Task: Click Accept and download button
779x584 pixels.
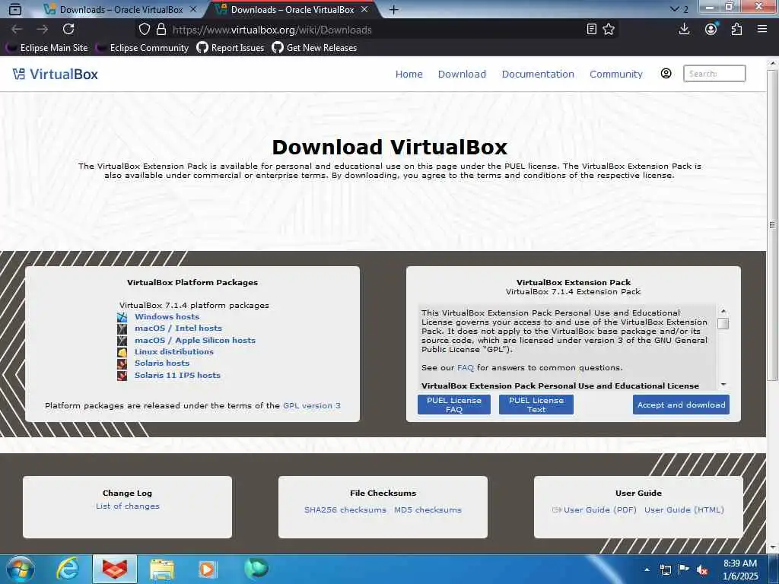Action: pos(681,405)
